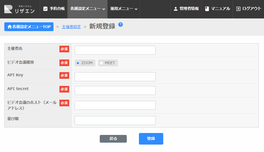This screenshot has width=264, height=152.
Task: Click the 登録 submit button
Action: tap(151, 139)
